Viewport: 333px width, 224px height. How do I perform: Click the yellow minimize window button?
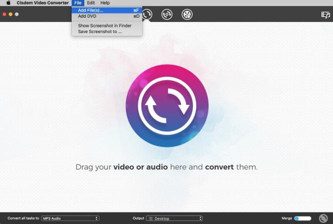pyautogui.click(x=11, y=14)
